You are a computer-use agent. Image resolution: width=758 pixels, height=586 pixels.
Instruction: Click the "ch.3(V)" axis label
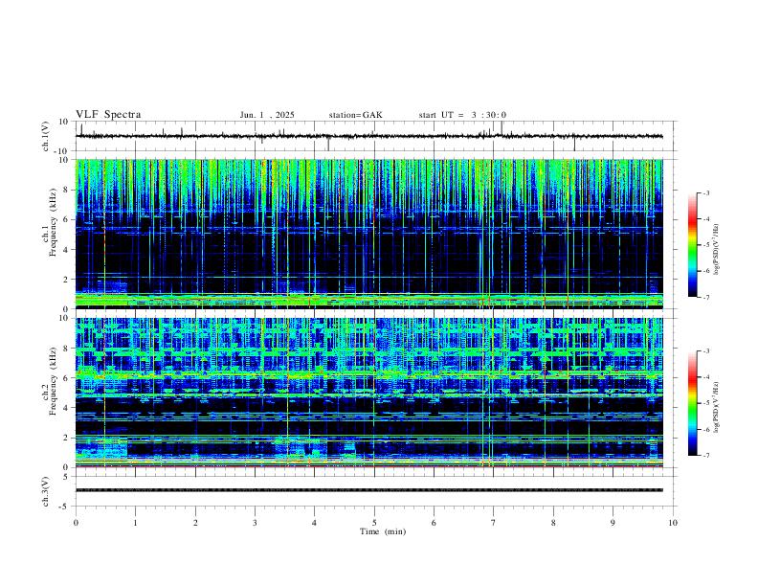(x=46, y=491)
